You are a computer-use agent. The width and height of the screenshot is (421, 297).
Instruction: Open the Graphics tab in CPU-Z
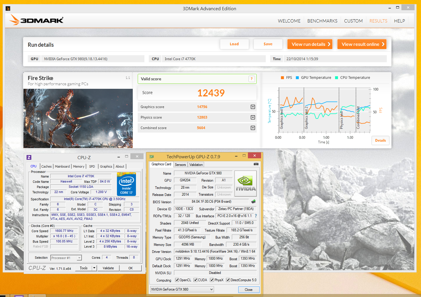point(106,166)
